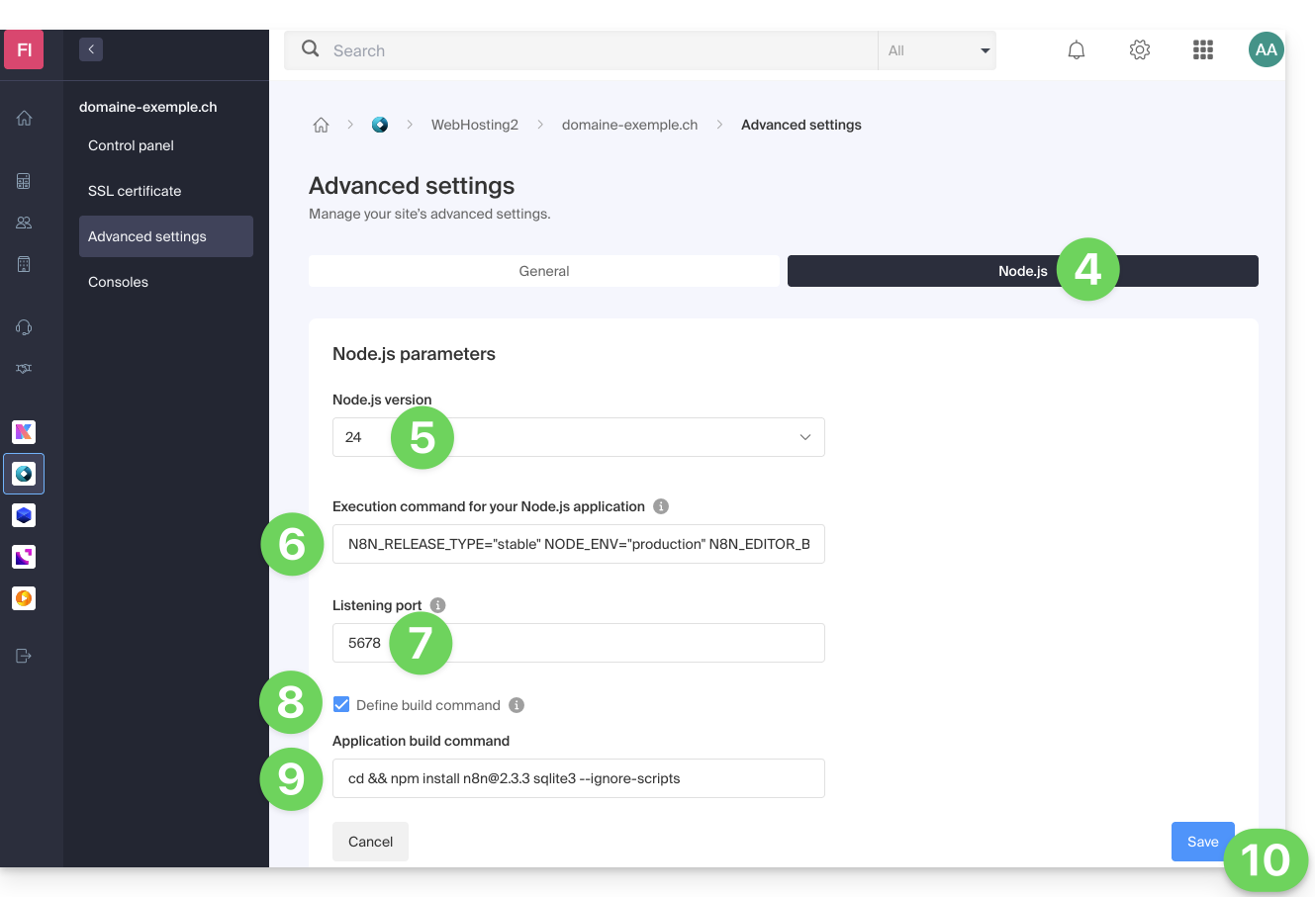Collapse the sidebar with the arrow button
Image resolution: width=1315 pixels, height=897 pixels.
coord(91,49)
